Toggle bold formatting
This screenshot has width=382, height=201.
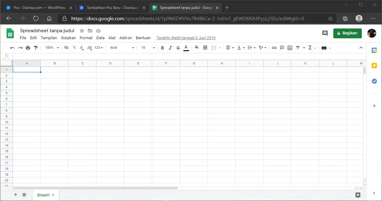click(162, 47)
